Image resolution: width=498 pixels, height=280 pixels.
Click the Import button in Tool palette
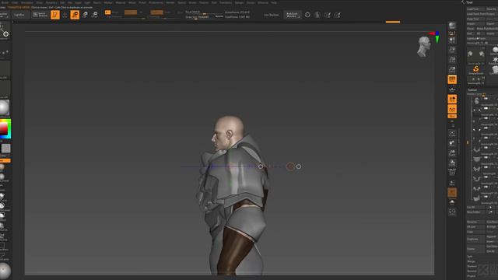[475, 24]
